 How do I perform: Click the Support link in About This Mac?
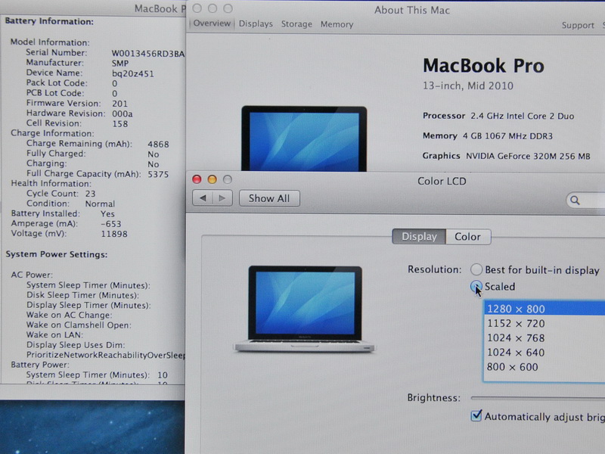pyautogui.click(x=578, y=25)
